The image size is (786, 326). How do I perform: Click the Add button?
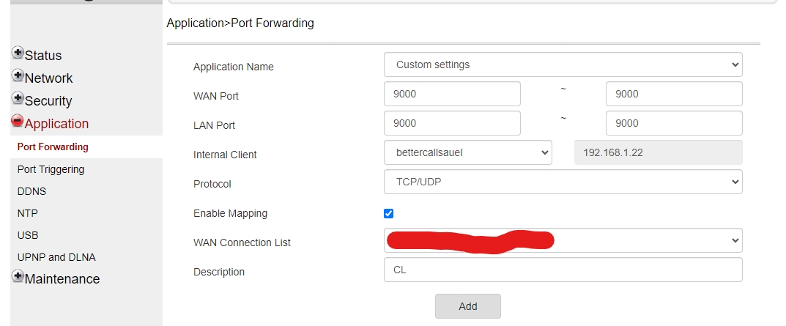coord(467,306)
